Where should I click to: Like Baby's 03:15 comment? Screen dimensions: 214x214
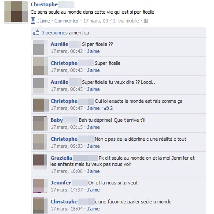[x=93, y=127]
